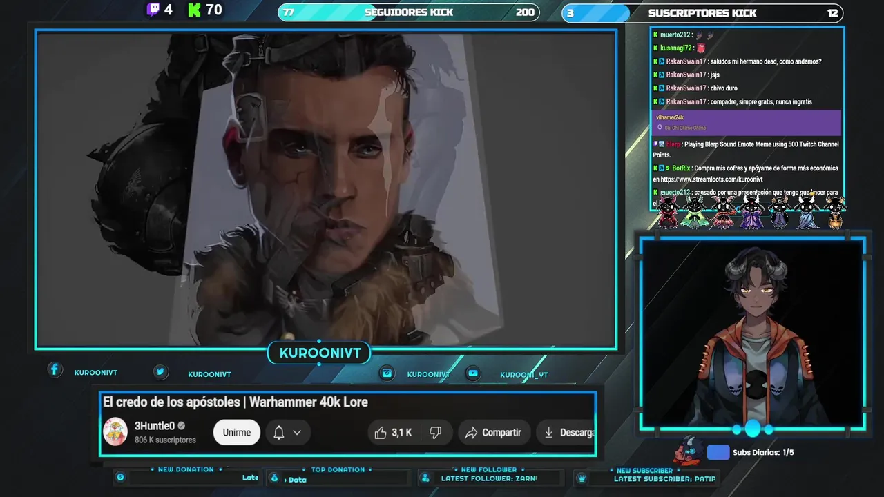Click the person icon in New Follower
The width and height of the screenshot is (884, 497).
[425, 478]
